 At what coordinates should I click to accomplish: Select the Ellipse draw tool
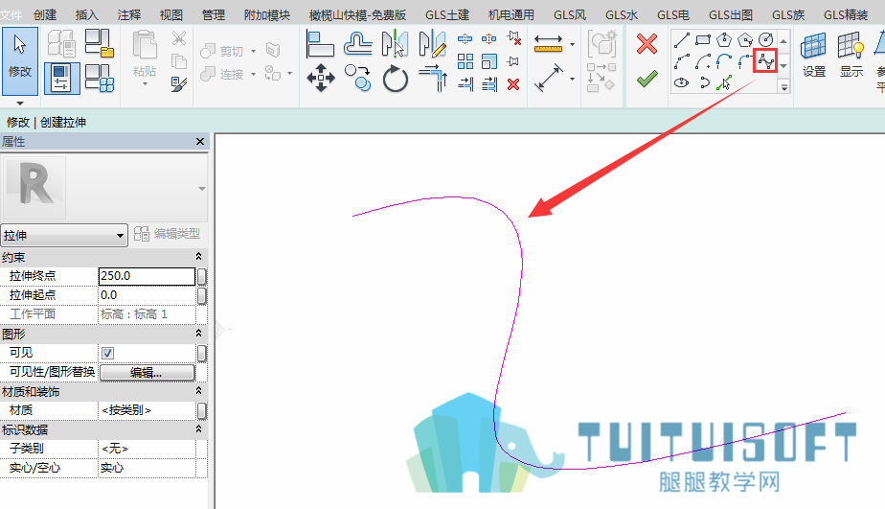(x=681, y=82)
